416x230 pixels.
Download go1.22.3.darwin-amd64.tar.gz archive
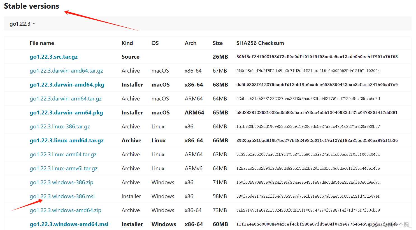click(66, 71)
